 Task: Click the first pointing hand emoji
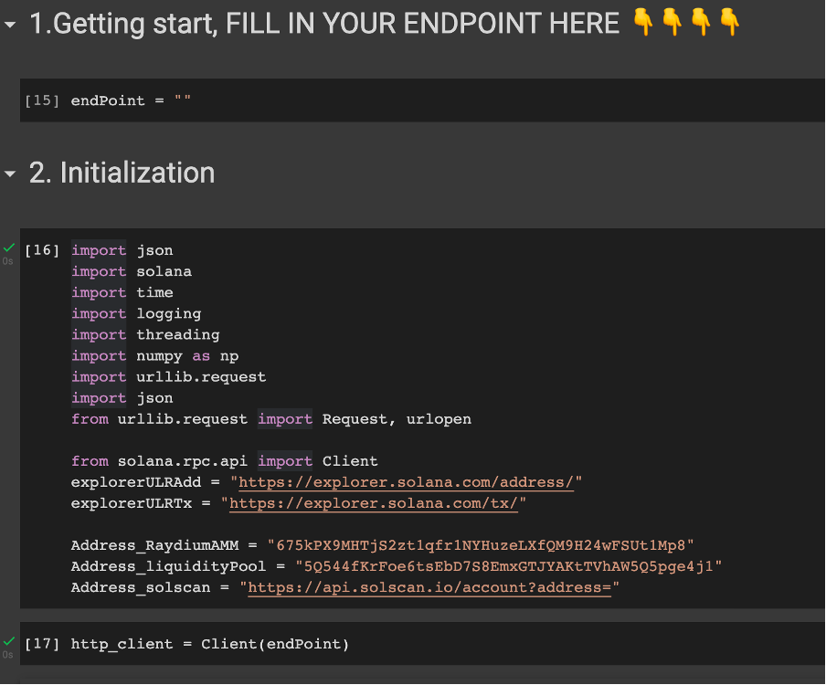(x=643, y=22)
